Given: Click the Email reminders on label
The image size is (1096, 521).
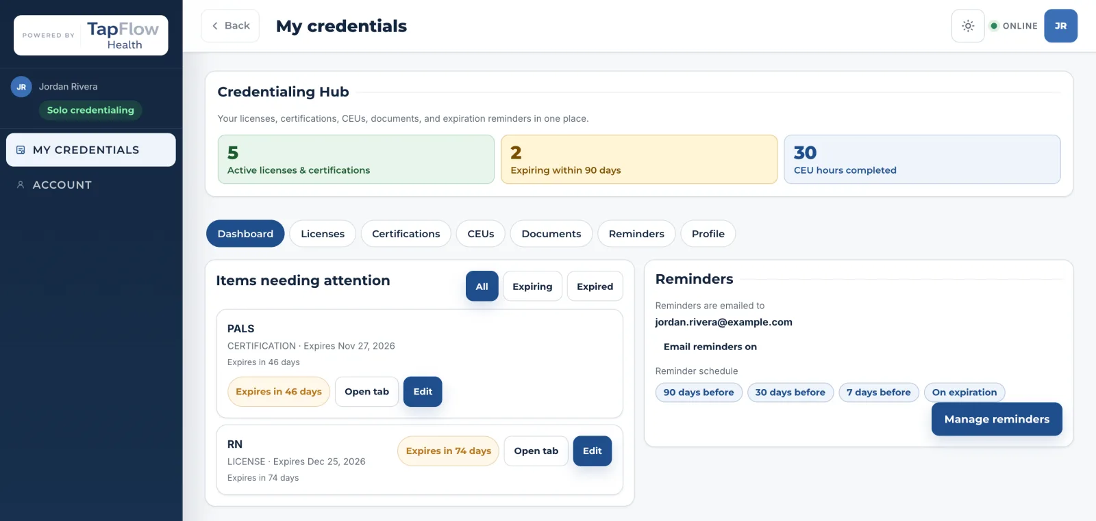Looking at the screenshot, I should pyautogui.click(x=710, y=347).
